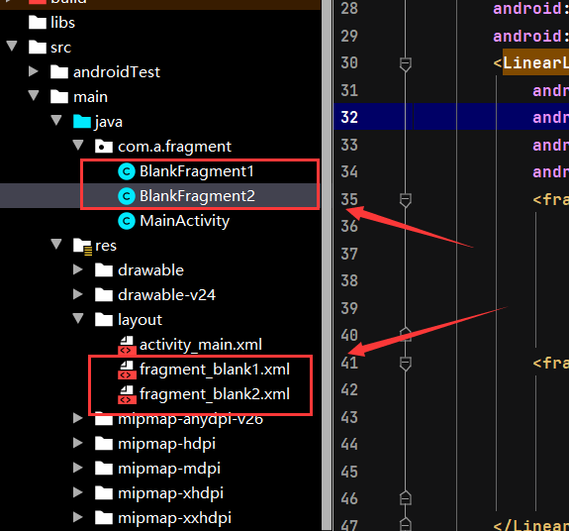The width and height of the screenshot is (569, 531).
Task: Collapse the layout folder arrow
Action: pyautogui.click(x=78, y=319)
